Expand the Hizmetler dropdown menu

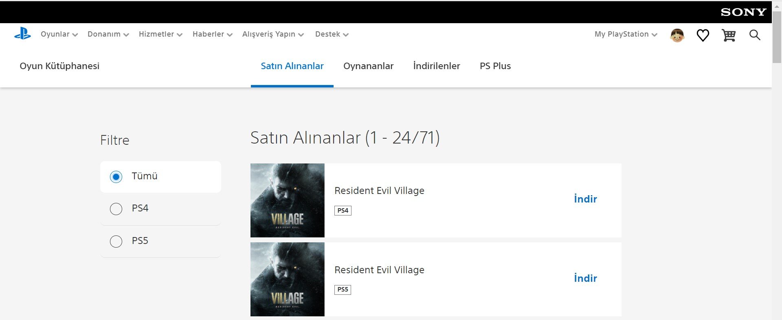[160, 34]
